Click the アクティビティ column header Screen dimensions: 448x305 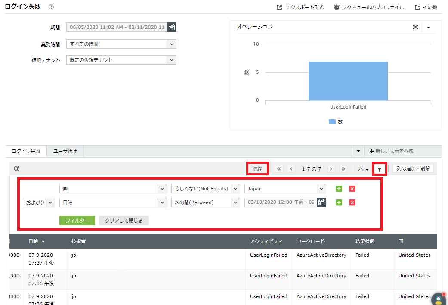(266, 242)
